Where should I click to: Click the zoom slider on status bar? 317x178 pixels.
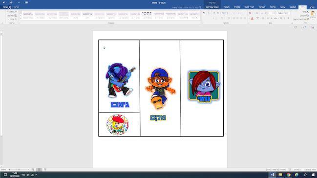pos(19,170)
